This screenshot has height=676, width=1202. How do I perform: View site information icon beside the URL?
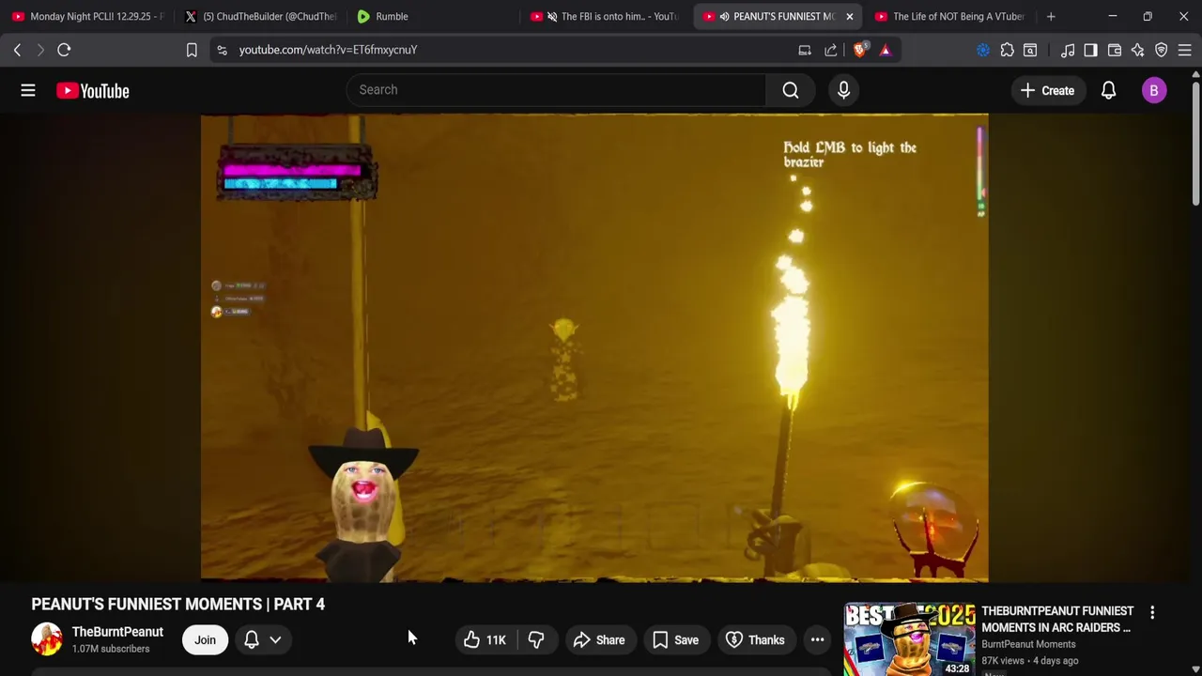click(x=222, y=50)
